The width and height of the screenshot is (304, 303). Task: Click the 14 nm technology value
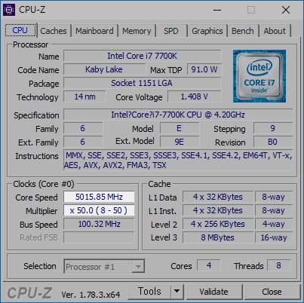84,96
